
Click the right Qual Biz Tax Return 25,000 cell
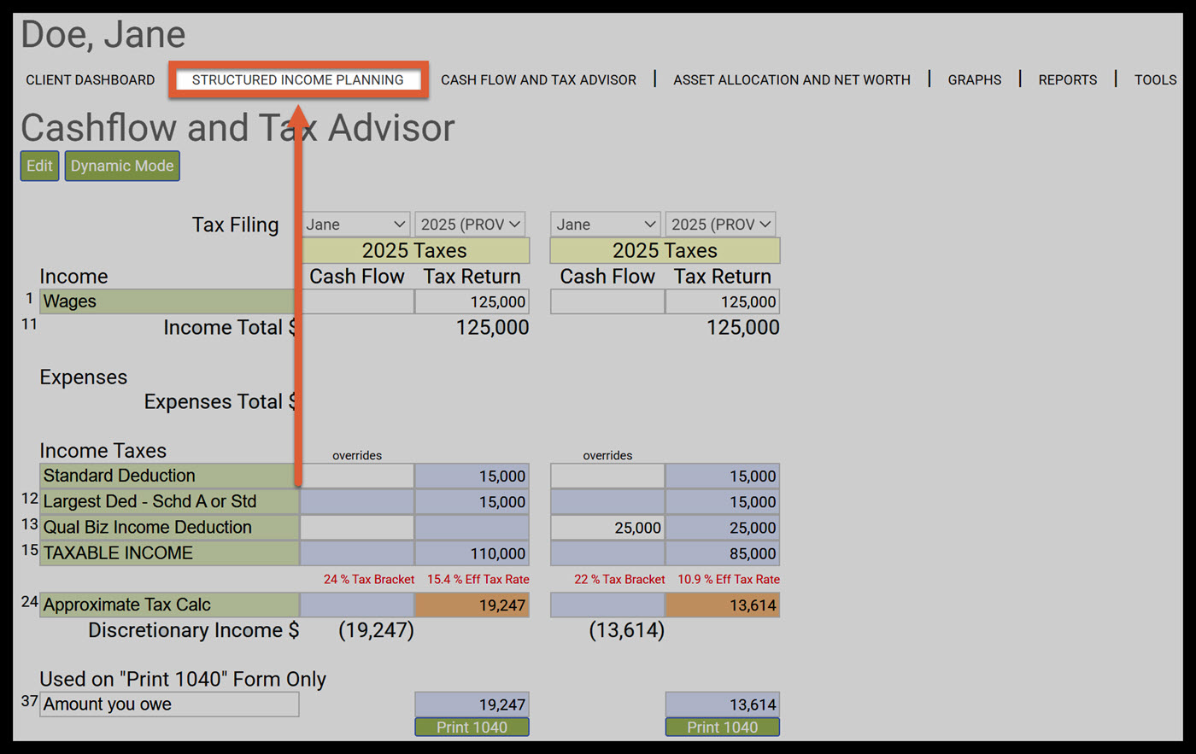[x=723, y=527]
